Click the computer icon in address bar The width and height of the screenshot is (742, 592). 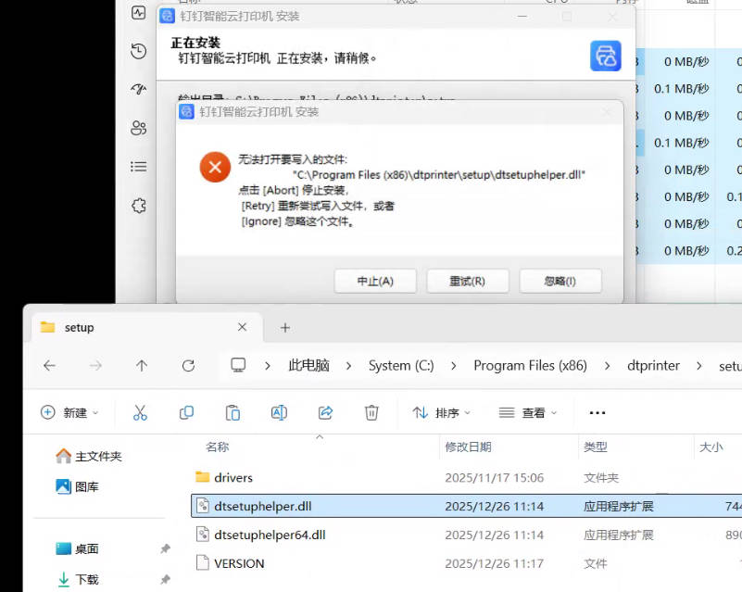click(x=238, y=365)
